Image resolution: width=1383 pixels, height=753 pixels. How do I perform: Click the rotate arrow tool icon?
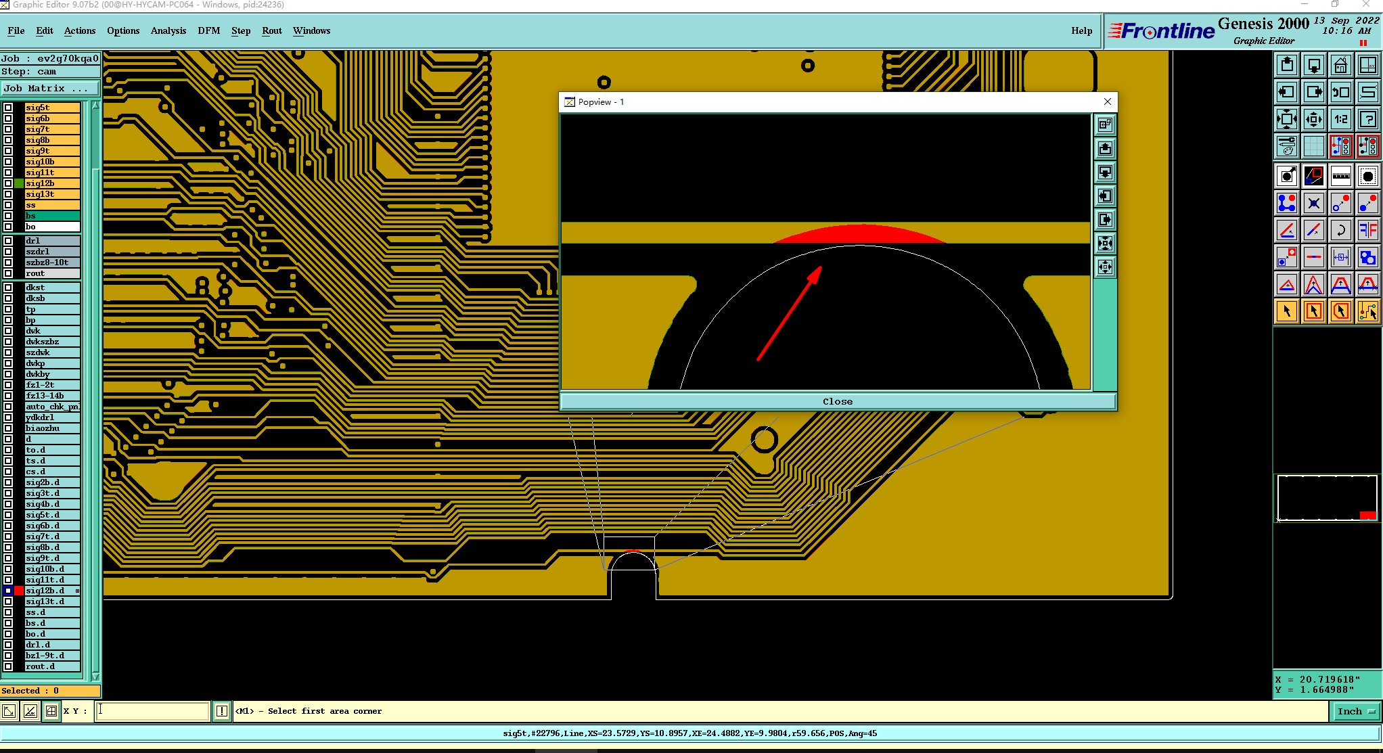tap(1340, 230)
